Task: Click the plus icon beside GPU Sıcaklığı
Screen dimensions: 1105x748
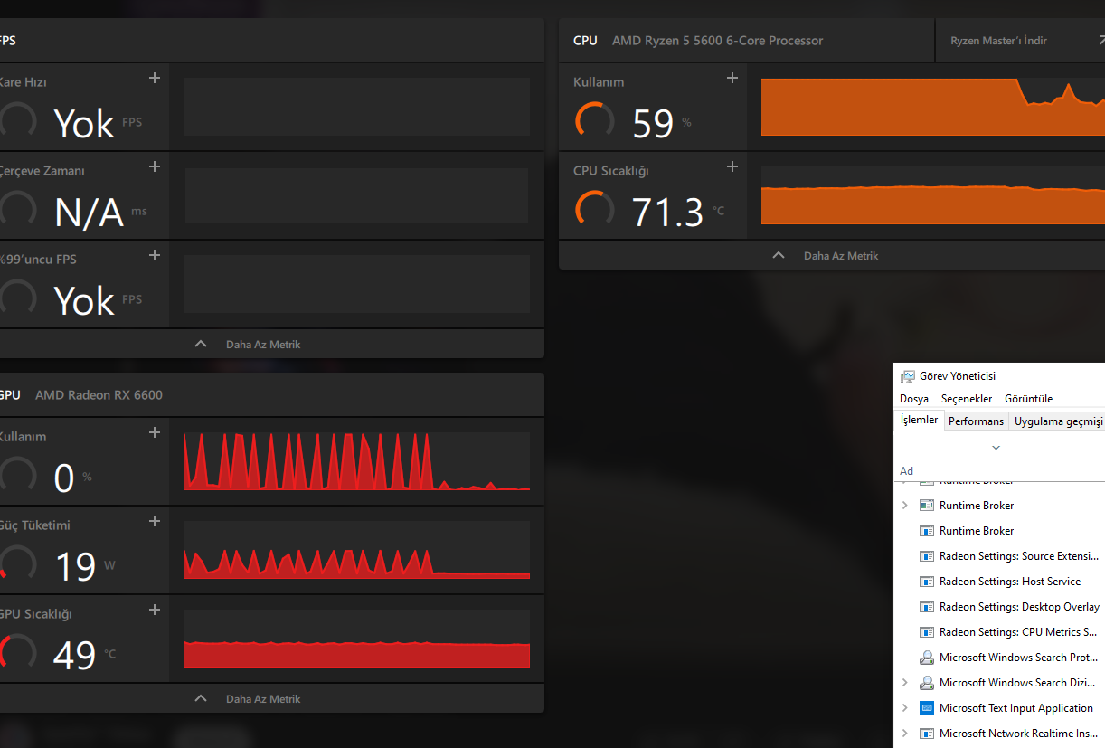Action: tap(155, 610)
